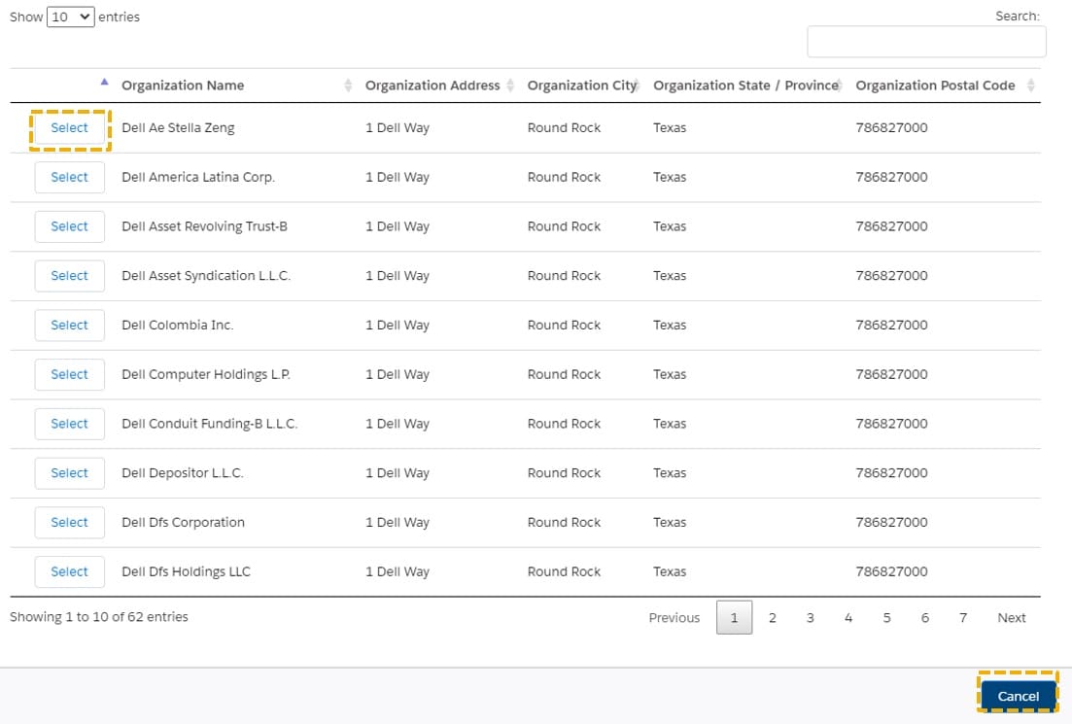
Task: Select Dell Dfs Holdings LLC organization
Action: [70, 571]
